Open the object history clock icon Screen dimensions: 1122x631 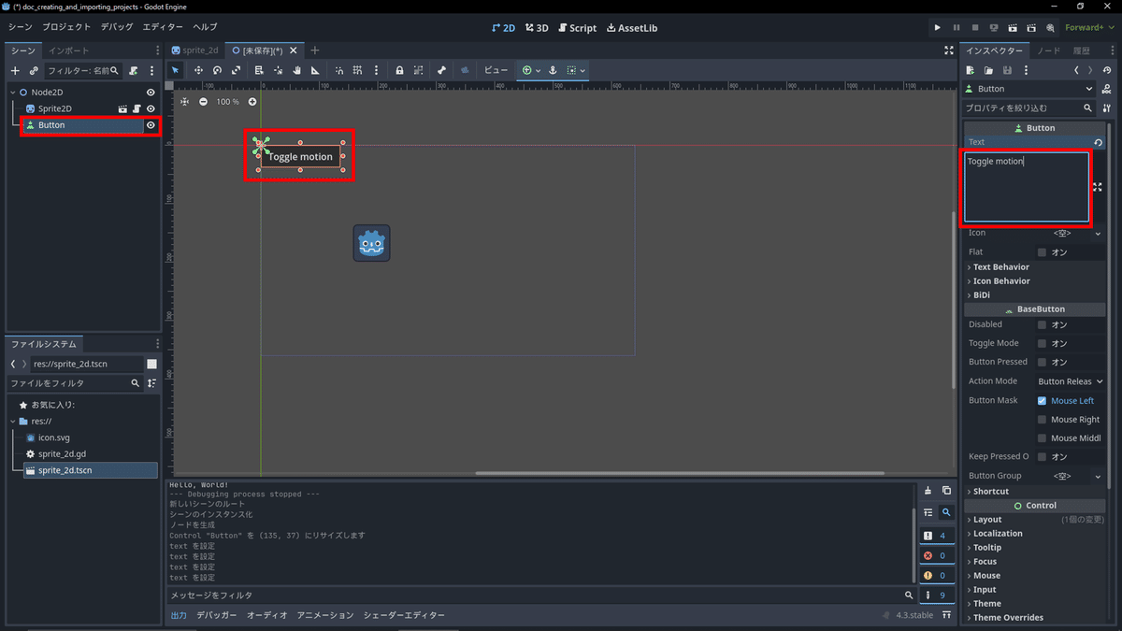coord(1105,70)
